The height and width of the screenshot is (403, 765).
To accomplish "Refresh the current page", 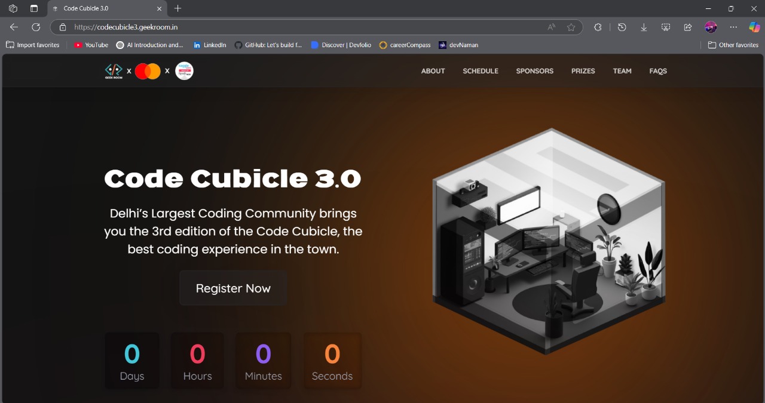I will [x=36, y=27].
